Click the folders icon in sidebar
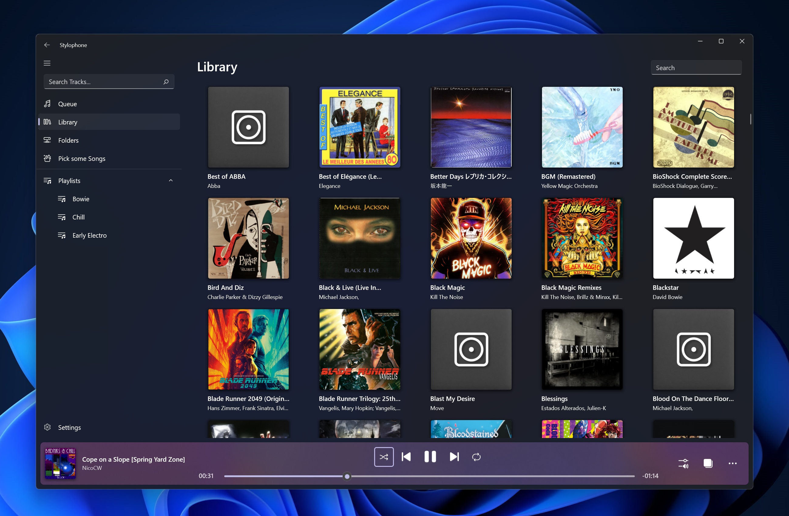The width and height of the screenshot is (789, 516). coord(47,140)
